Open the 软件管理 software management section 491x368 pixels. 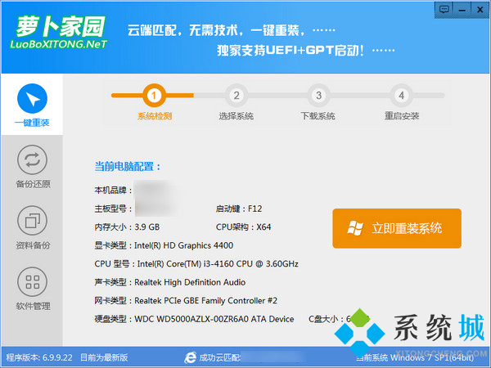tap(32, 289)
